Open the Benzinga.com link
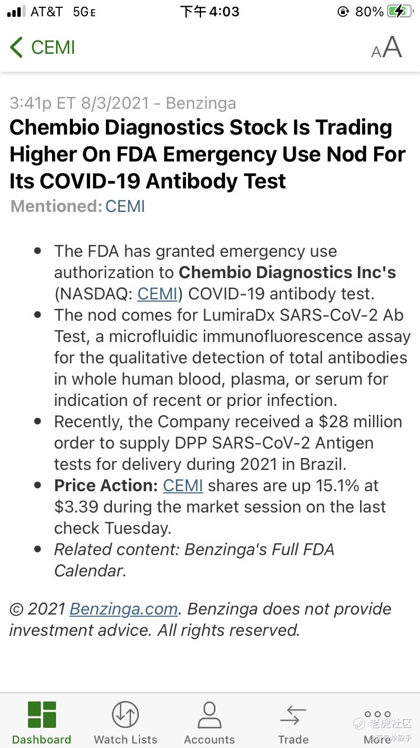 click(x=124, y=609)
